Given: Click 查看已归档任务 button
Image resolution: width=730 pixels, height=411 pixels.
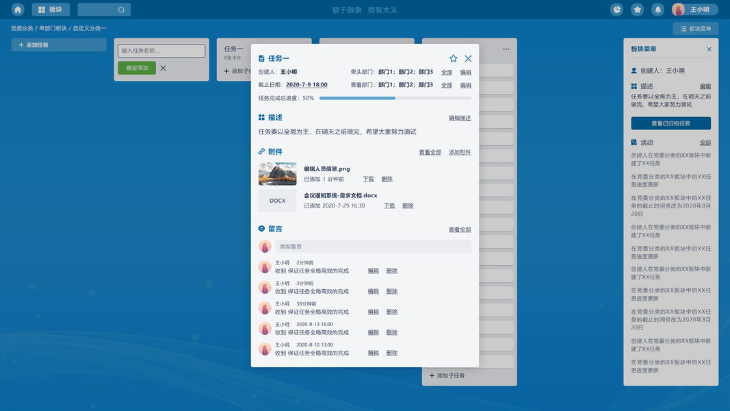Looking at the screenshot, I should point(671,123).
